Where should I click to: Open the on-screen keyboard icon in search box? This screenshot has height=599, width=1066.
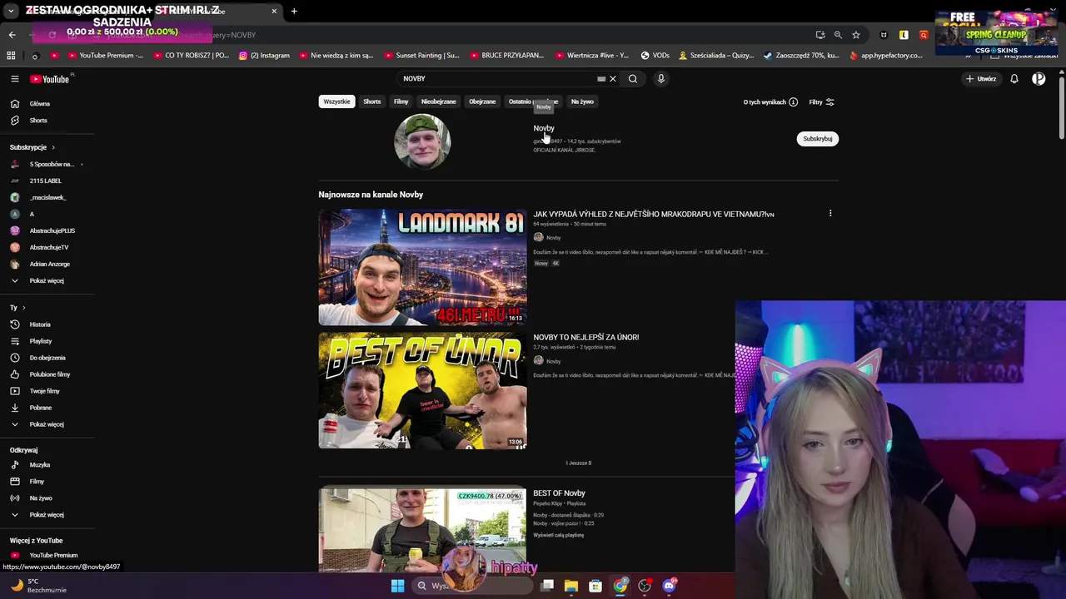[601, 79]
